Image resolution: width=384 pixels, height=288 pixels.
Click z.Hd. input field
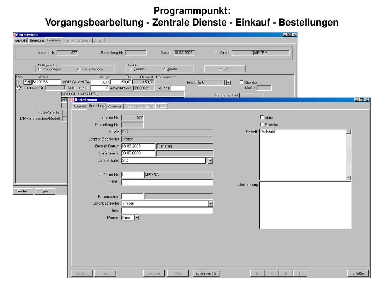pyautogui.click(x=167, y=182)
